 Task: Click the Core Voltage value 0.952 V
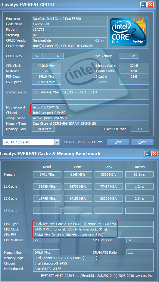click(129, 56)
